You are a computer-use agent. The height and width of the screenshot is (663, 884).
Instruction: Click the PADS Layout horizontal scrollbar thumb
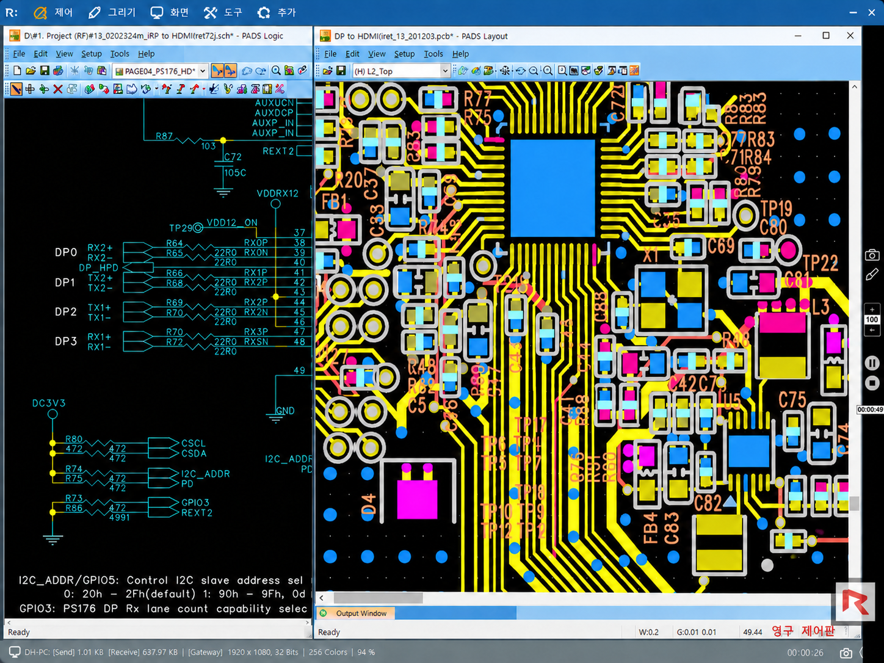[x=378, y=598]
